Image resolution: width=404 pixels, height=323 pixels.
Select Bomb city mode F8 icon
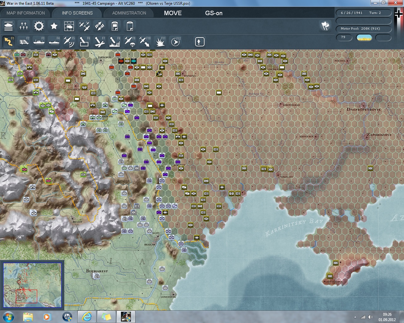(x=115, y=42)
